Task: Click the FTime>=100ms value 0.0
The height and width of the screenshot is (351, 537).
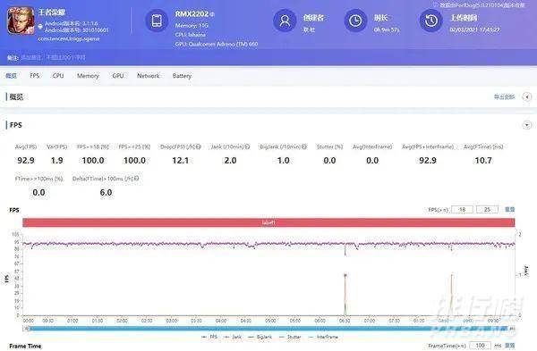Action: pyautogui.click(x=38, y=192)
